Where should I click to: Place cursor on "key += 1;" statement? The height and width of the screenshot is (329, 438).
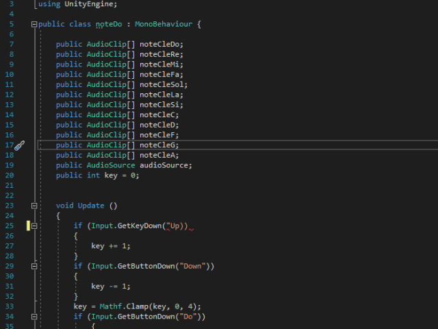(x=110, y=246)
